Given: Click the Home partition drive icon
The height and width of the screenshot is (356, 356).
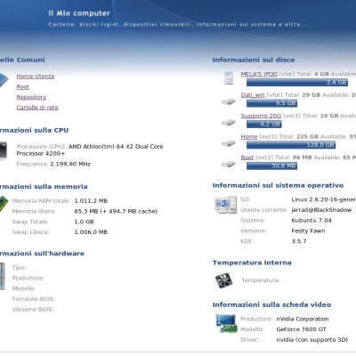Looking at the screenshot, I should pos(229,143).
